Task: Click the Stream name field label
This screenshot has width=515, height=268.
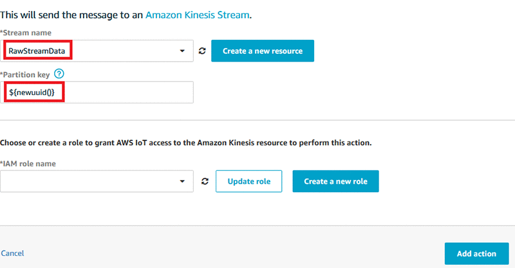Action: [x=28, y=32]
